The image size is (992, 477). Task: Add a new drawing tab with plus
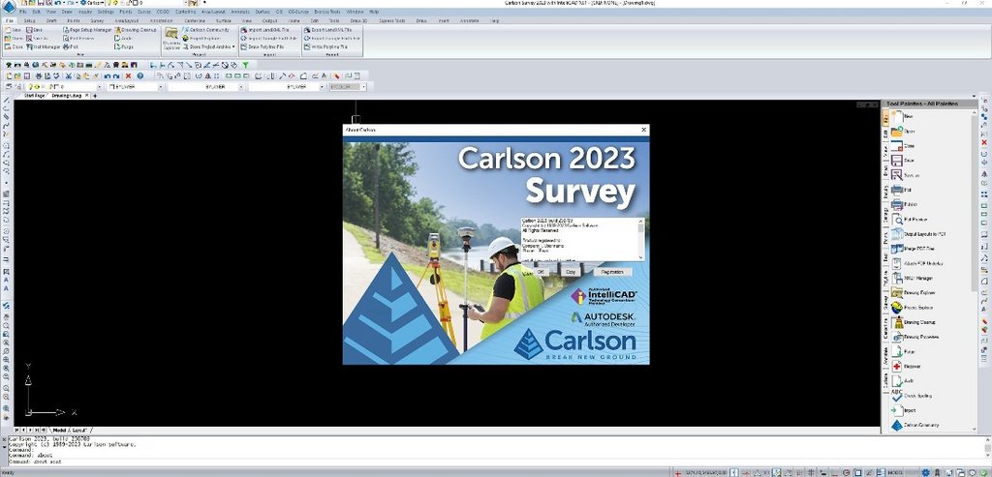pyautogui.click(x=95, y=96)
